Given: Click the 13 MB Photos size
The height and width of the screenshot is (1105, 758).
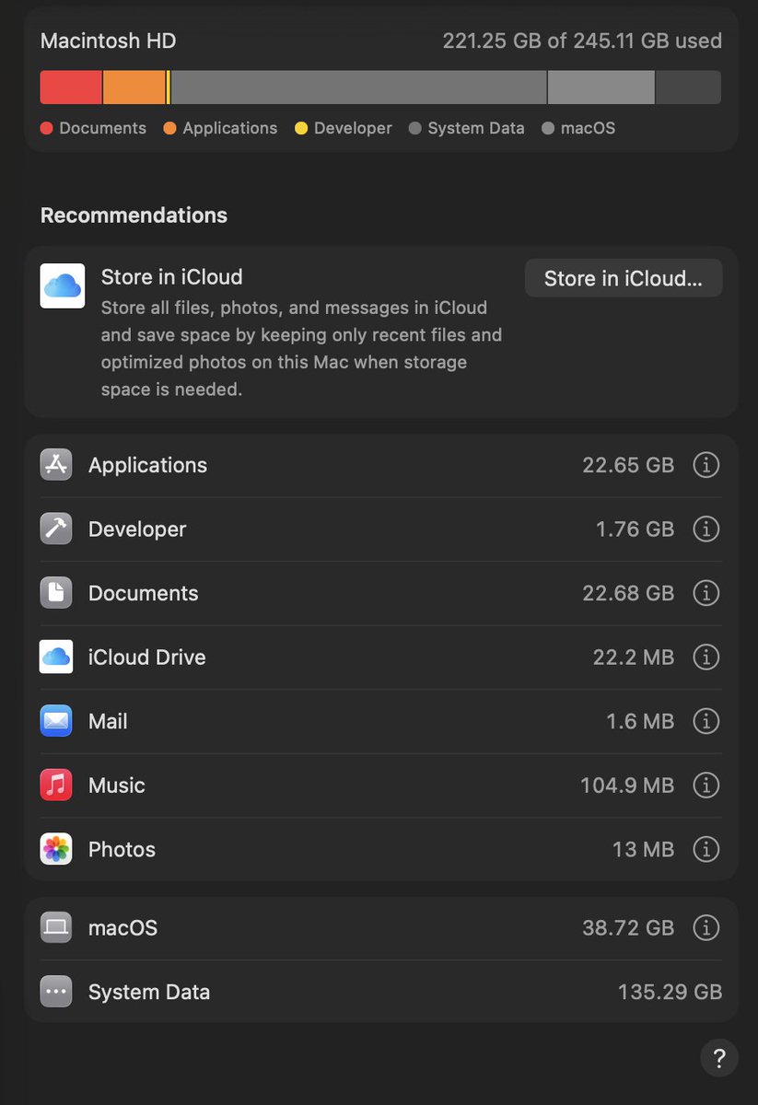Looking at the screenshot, I should pos(643,849).
